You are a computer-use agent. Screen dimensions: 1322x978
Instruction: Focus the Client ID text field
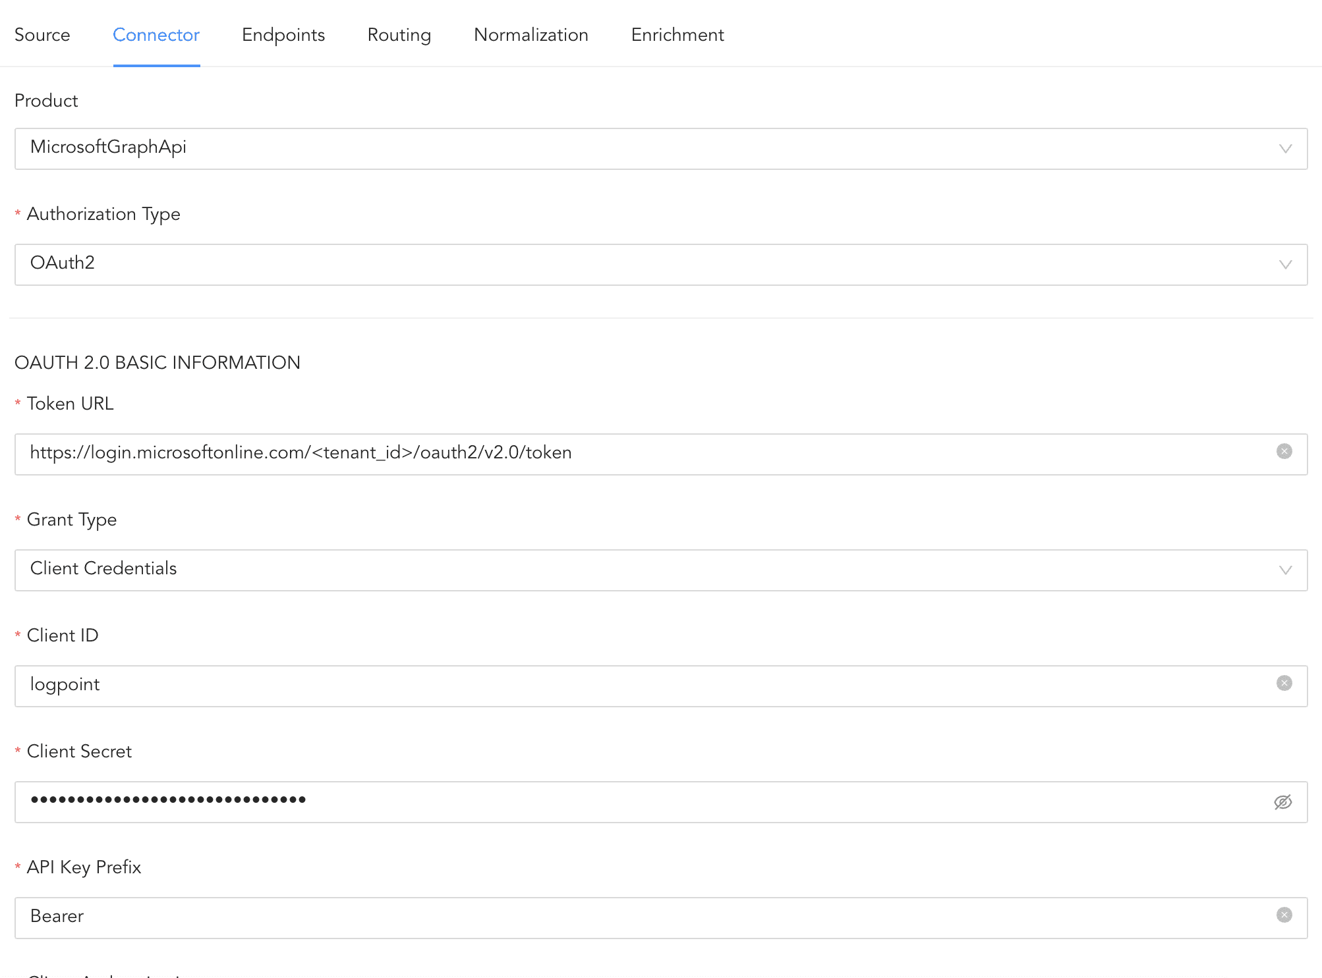pos(593,686)
